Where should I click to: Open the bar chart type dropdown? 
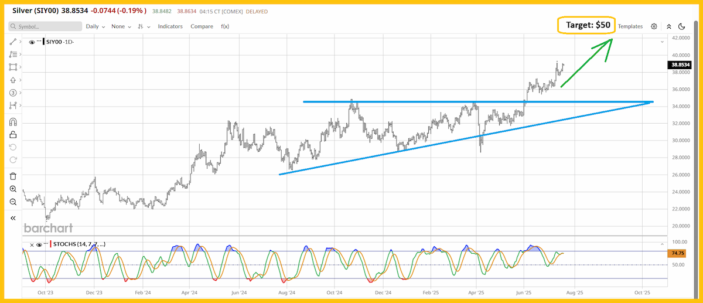(144, 26)
